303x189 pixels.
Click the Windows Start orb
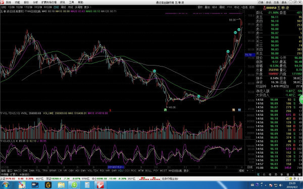click(x=6, y=185)
